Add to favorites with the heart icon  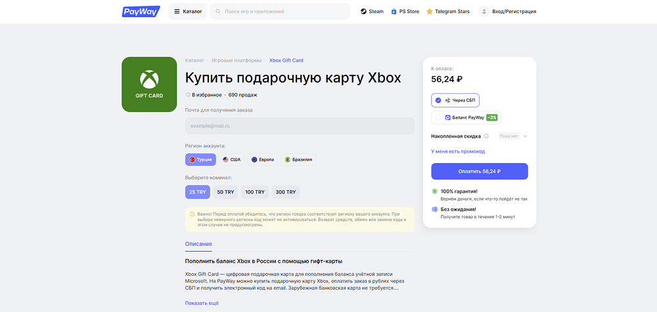(188, 95)
